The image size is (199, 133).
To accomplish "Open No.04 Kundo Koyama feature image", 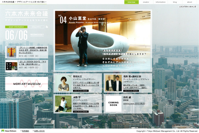I will click(103, 41).
